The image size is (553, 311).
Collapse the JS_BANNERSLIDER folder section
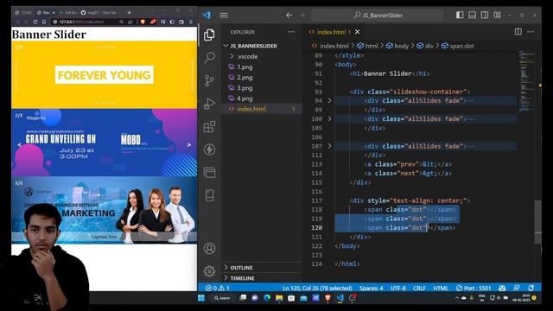(x=253, y=46)
